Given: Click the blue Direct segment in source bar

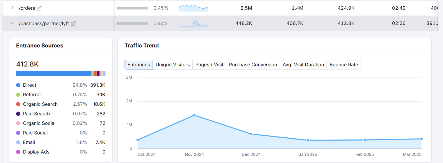Looking at the screenshot, I should pyautogui.click(x=53, y=74).
